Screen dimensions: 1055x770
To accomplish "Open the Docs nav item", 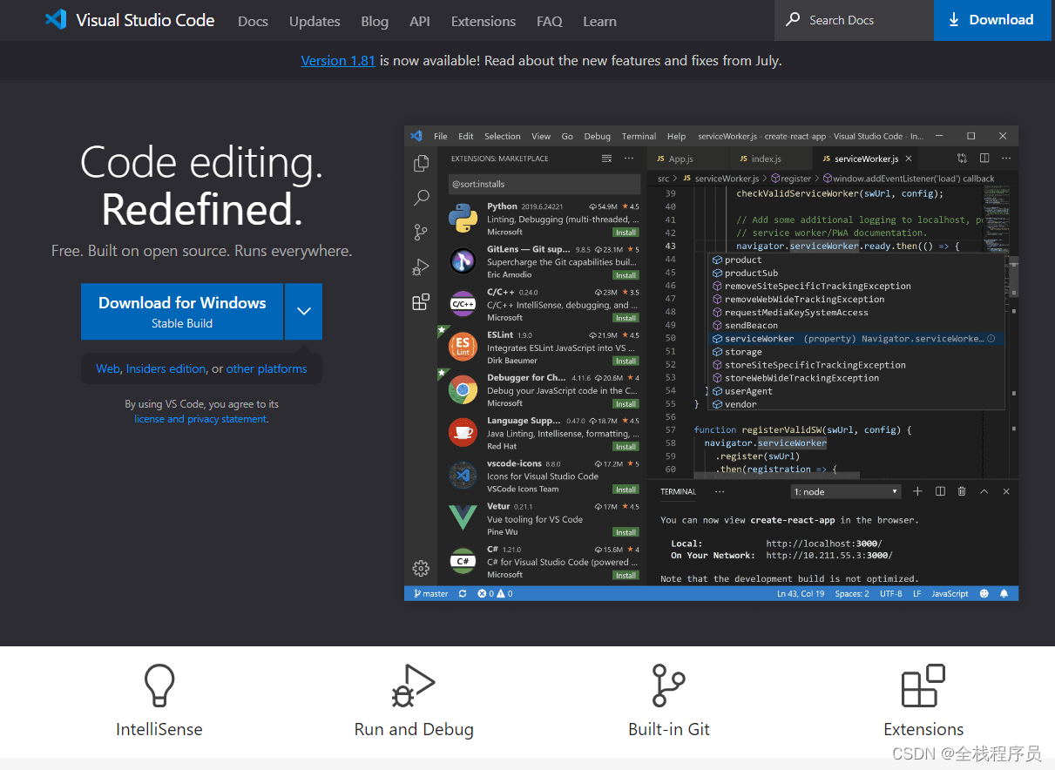I will 253,21.
